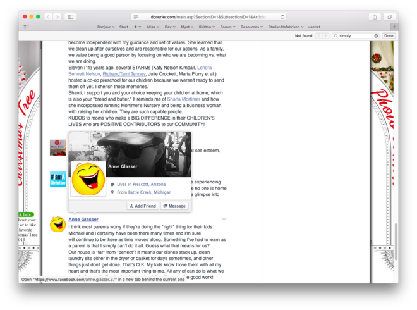Click the Share icon in toolbar
417x310 pixels.
(x=375, y=16)
